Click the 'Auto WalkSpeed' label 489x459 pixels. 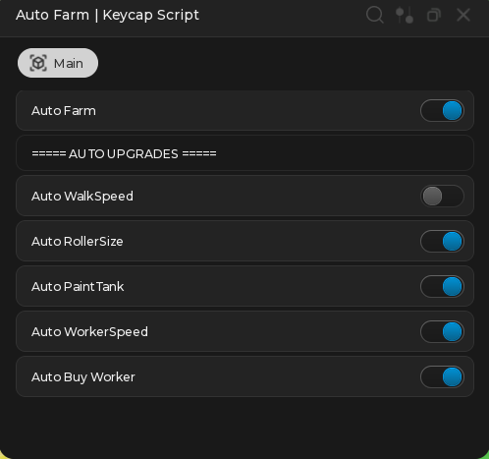(82, 197)
